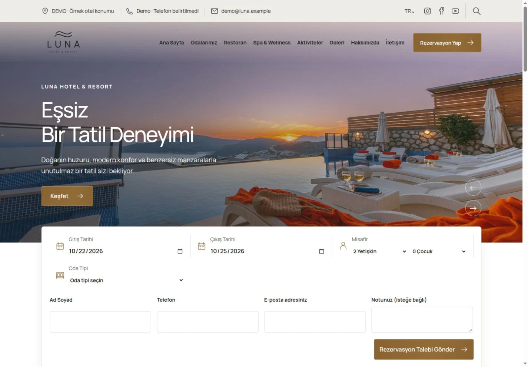Click the calendar icon beside Giriş Tarihi

(60, 246)
